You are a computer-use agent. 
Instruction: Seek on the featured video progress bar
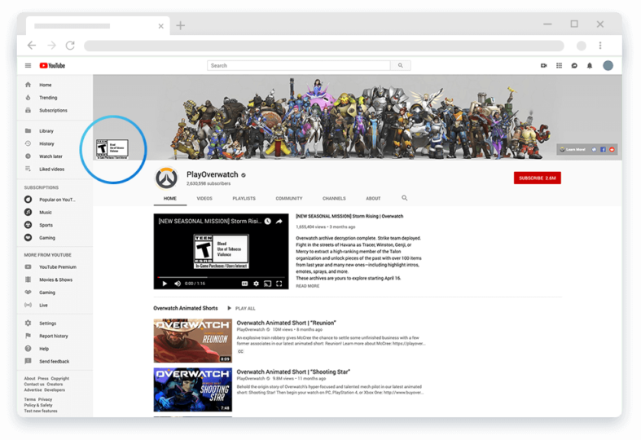click(222, 277)
